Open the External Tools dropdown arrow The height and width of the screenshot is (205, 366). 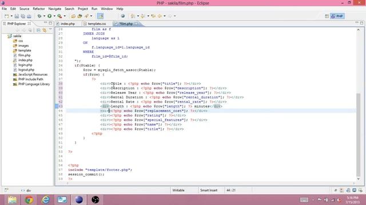pos(65,16)
